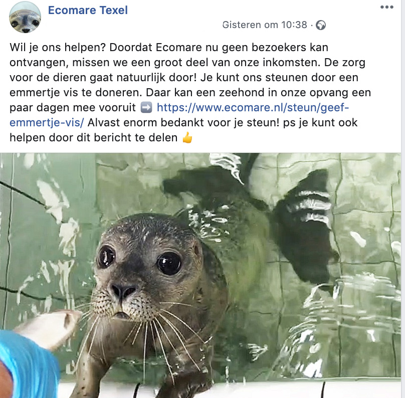Click the thumbs-up emoji ending the post

[187, 138]
